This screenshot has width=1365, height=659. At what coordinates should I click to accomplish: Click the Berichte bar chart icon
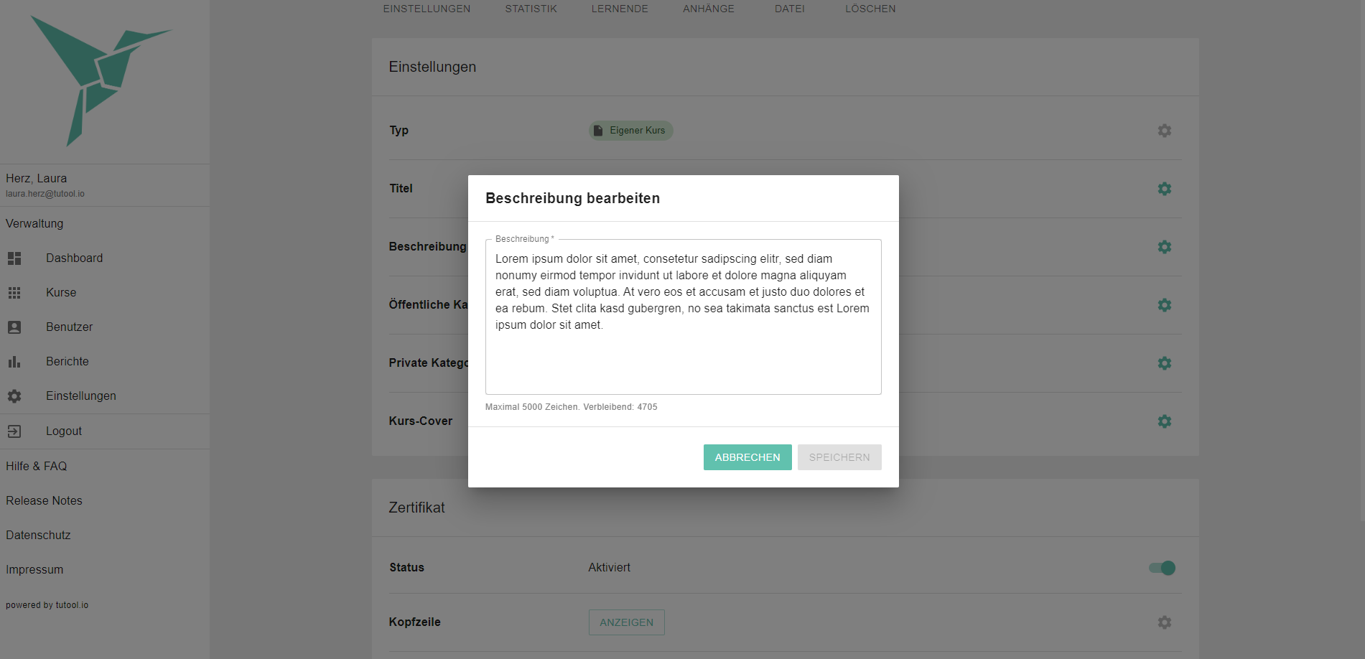(14, 362)
